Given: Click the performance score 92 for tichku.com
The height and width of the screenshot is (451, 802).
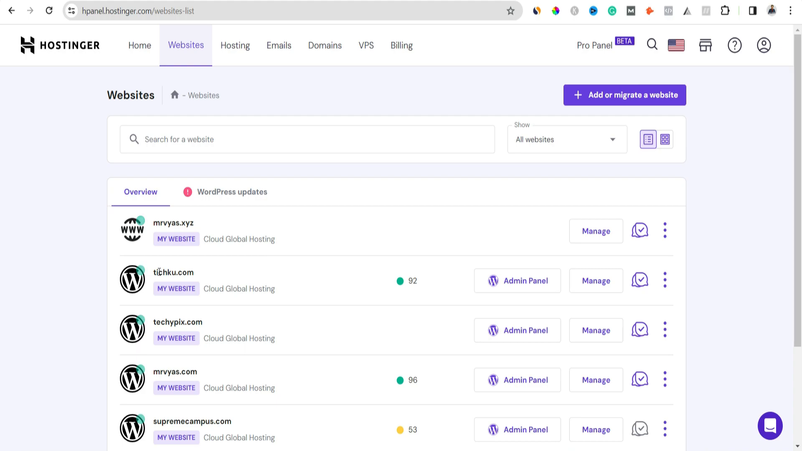Looking at the screenshot, I should [x=407, y=281].
